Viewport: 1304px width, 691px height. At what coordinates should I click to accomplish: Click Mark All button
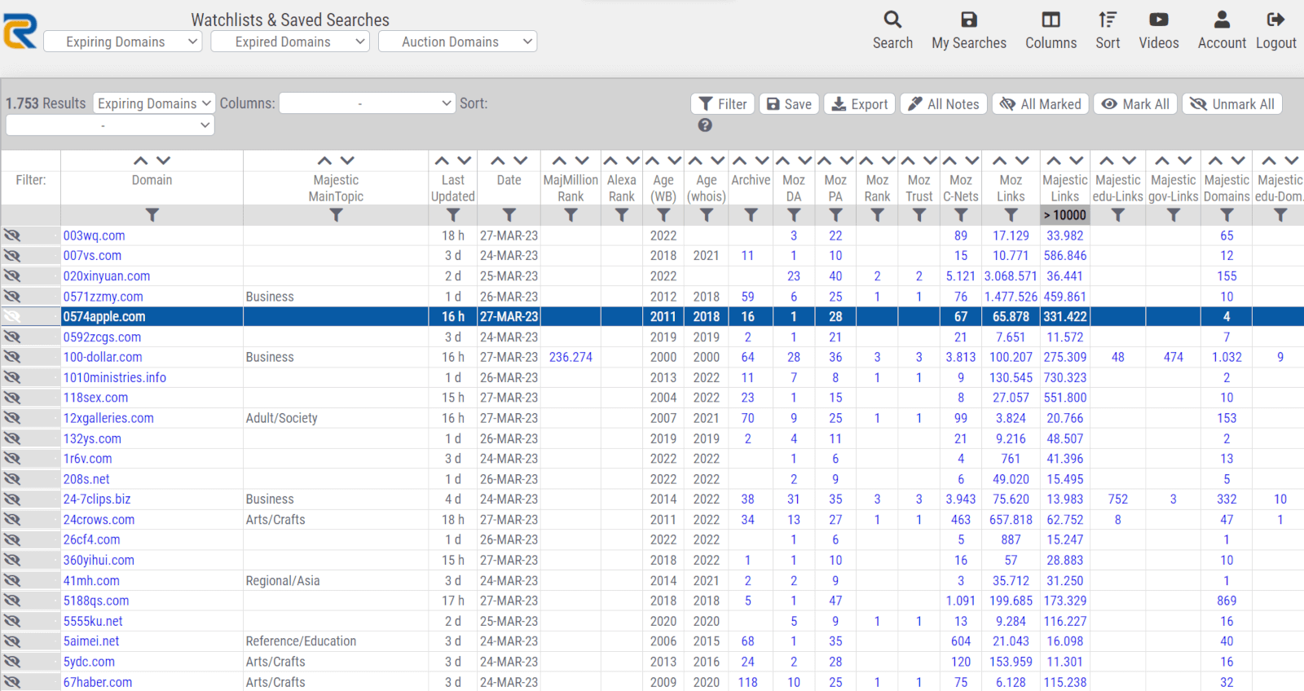tap(1135, 104)
